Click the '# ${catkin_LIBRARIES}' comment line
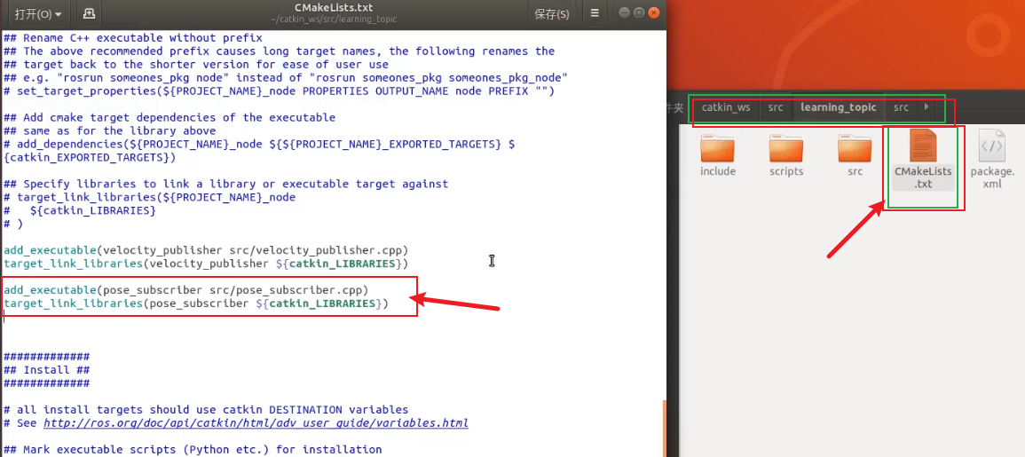 click(x=80, y=210)
